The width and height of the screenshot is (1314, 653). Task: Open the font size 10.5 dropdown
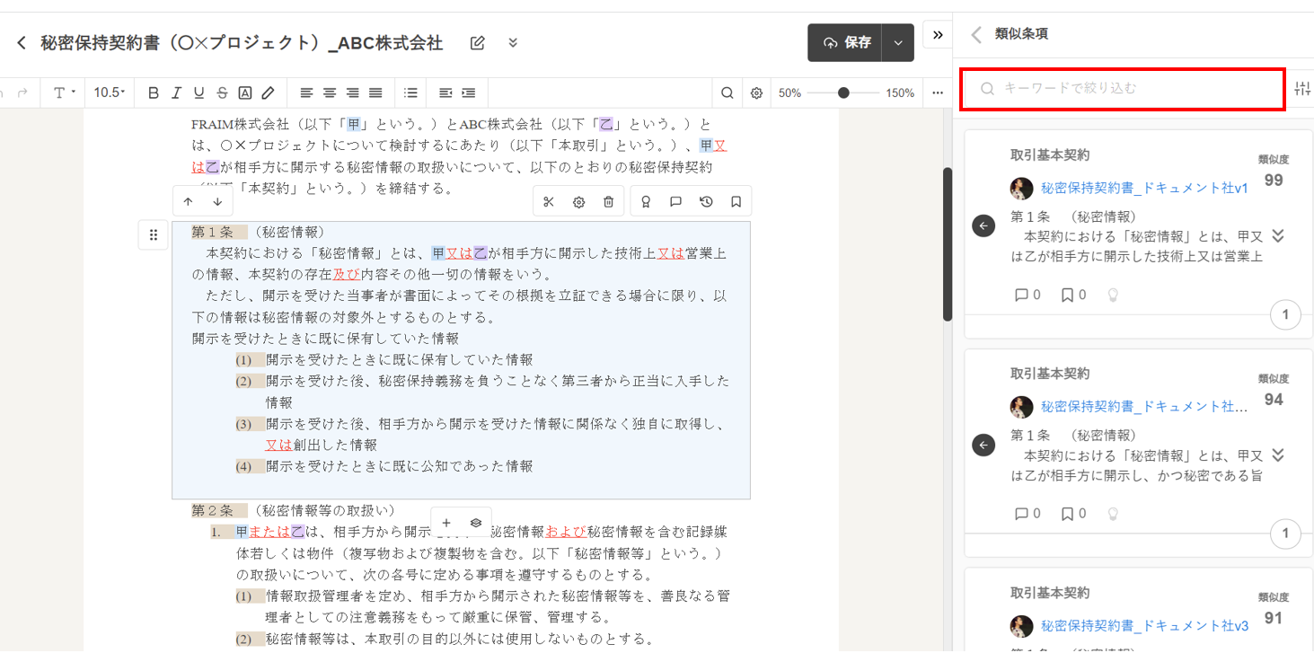pyautogui.click(x=110, y=93)
